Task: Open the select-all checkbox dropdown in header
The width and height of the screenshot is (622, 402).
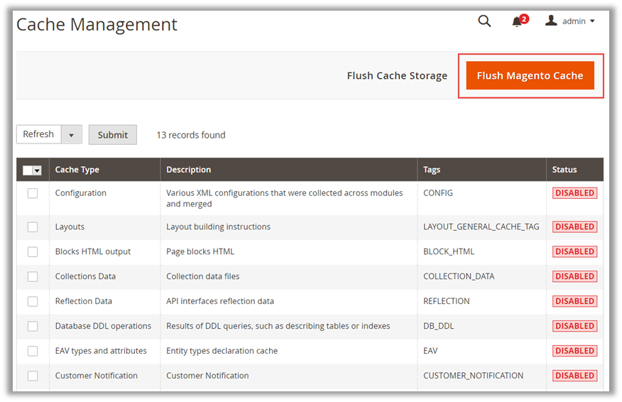Action: tap(37, 170)
